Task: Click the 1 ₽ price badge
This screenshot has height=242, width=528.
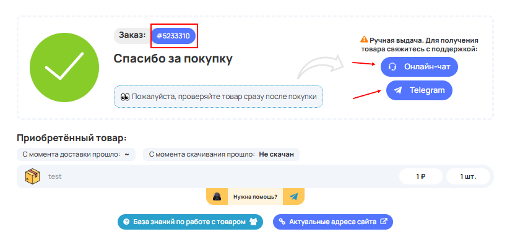Action: tap(420, 176)
